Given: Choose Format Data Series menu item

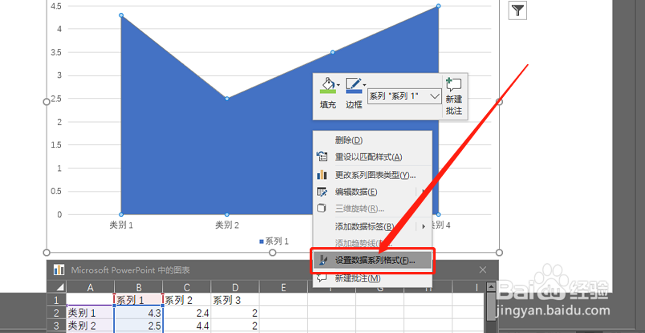Looking at the screenshot, I should click(372, 261).
